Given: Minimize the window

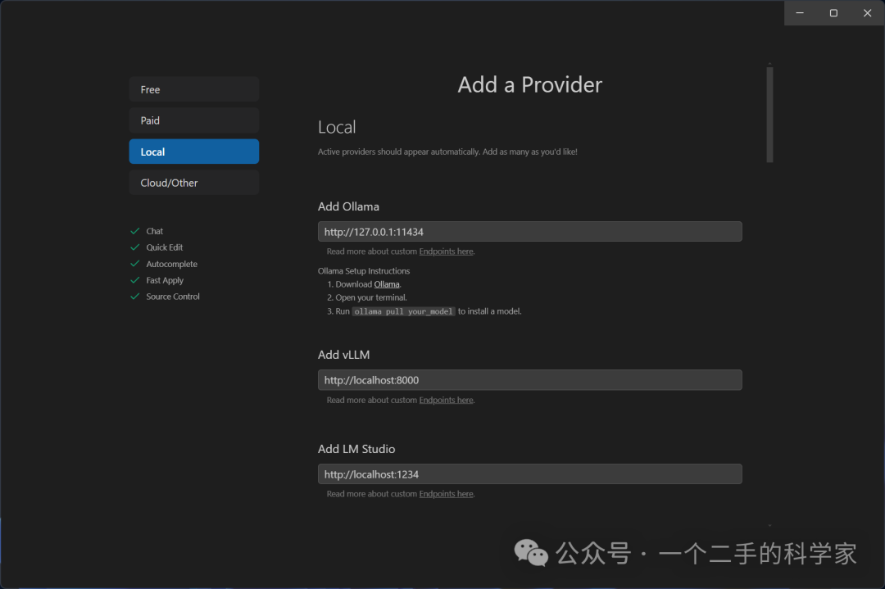Looking at the screenshot, I should 800,13.
